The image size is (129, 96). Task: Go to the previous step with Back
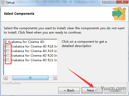69,90
